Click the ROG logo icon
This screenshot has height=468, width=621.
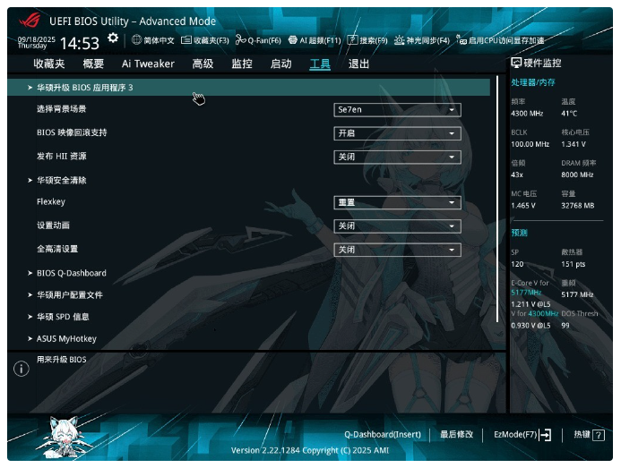tap(30, 20)
